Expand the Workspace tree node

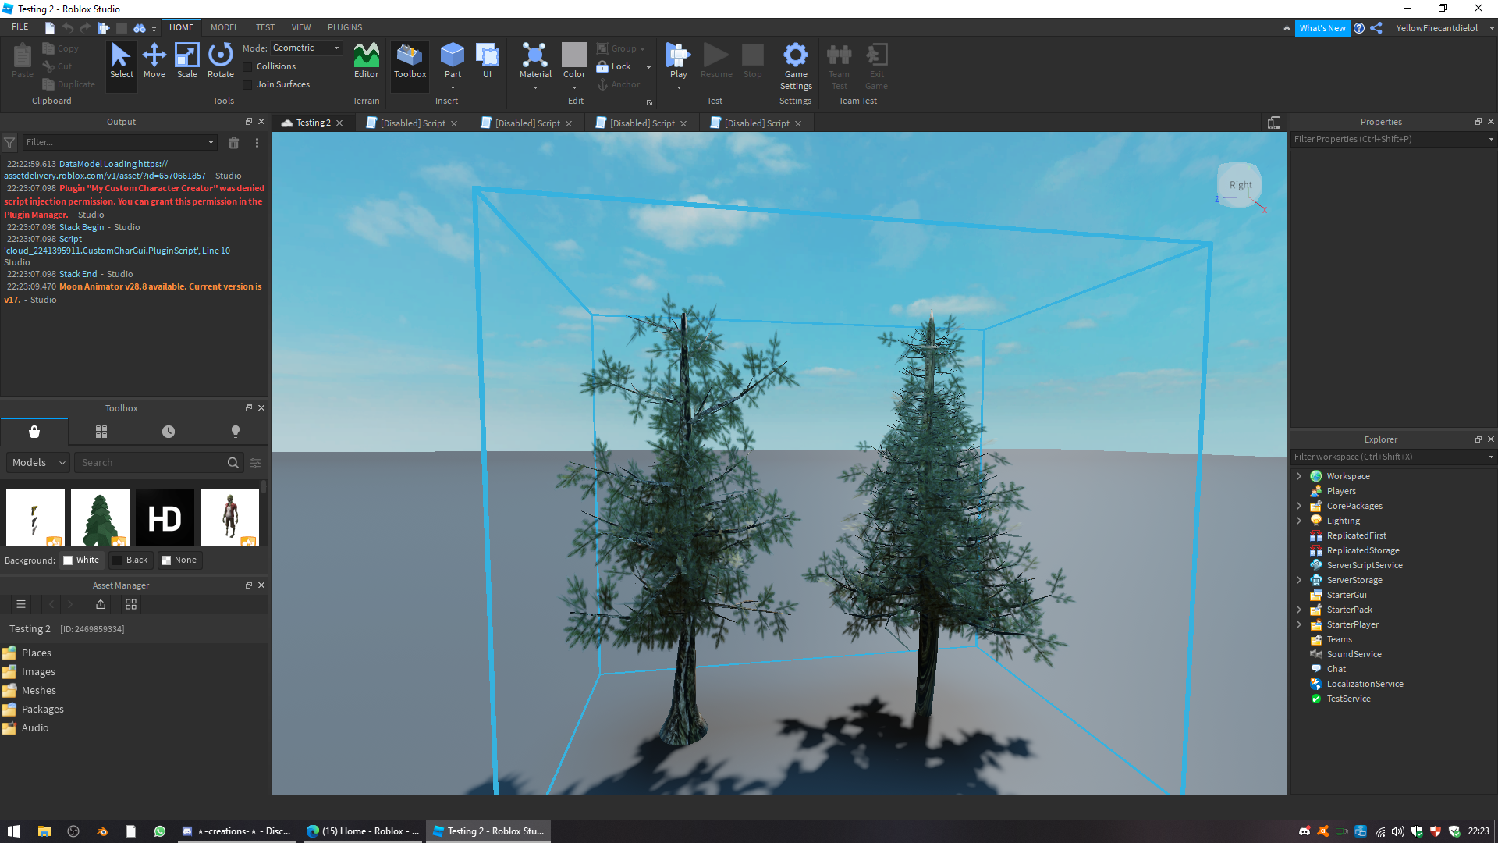click(1299, 476)
